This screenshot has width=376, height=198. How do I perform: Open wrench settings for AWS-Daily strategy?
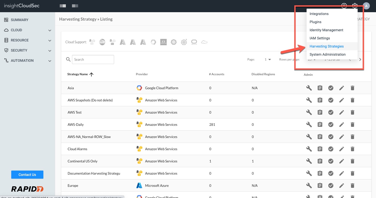(x=309, y=125)
